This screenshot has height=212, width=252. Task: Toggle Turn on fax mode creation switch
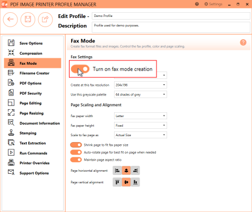tap(80, 69)
